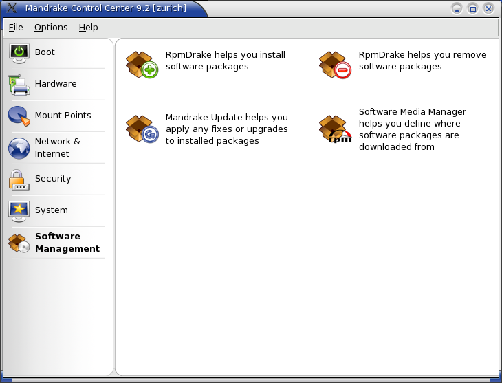Click the Software Media Manager description text

(413, 129)
